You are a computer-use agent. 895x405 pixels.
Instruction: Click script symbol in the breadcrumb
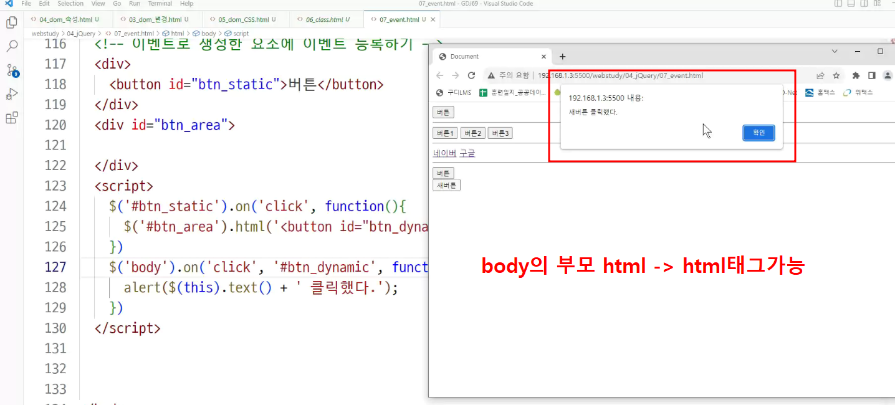pos(236,34)
